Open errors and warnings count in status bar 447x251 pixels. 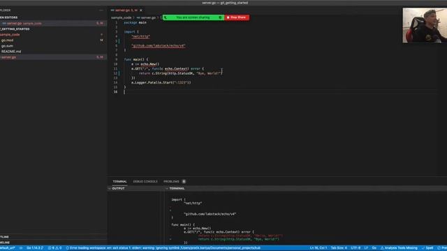point(54,248)
